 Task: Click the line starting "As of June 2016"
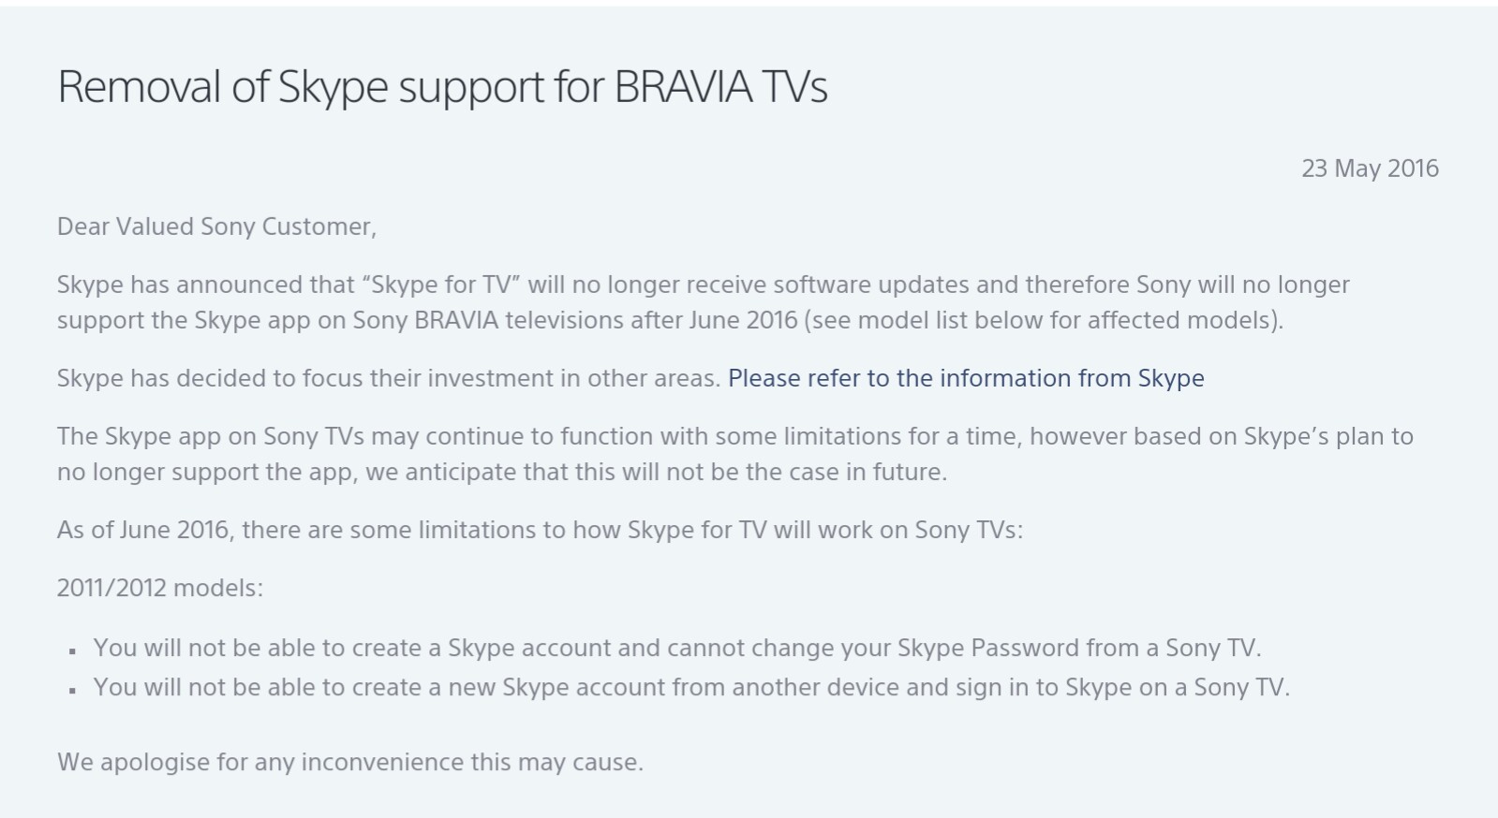540,530
